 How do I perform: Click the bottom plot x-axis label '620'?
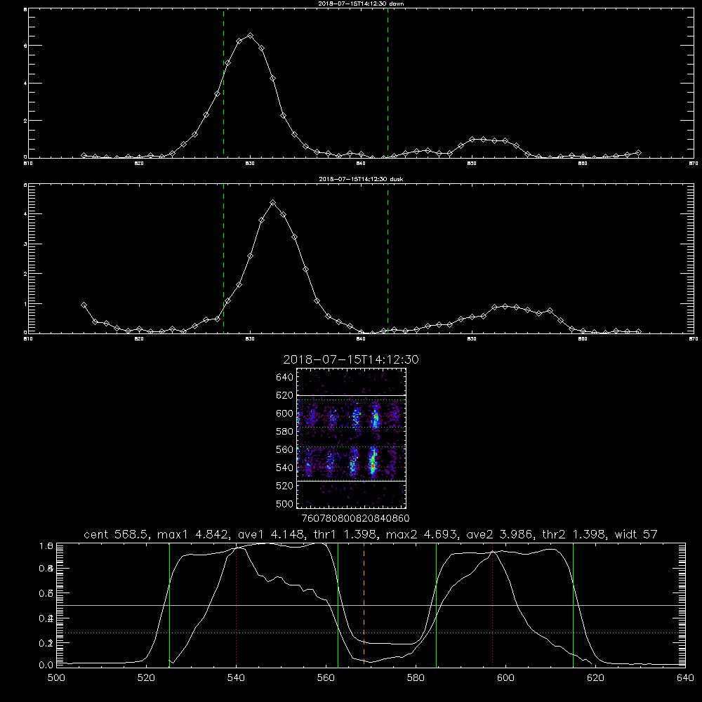pyautogui.click(x=596, y=677)
